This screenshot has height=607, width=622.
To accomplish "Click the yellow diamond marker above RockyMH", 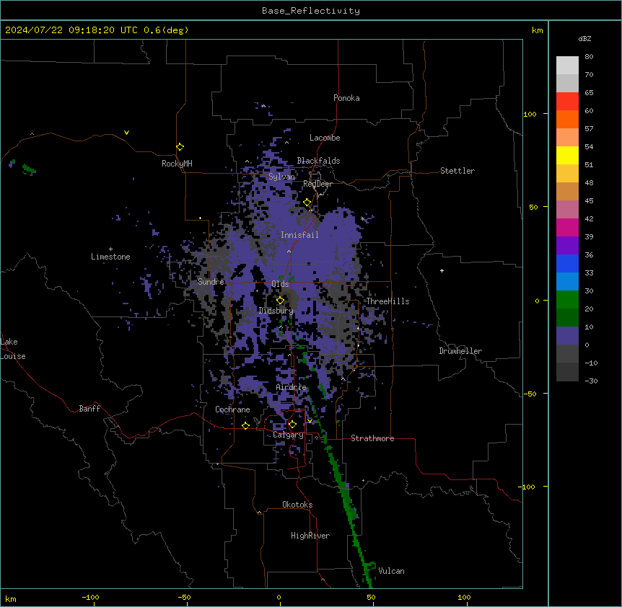I will pos(180,147).
